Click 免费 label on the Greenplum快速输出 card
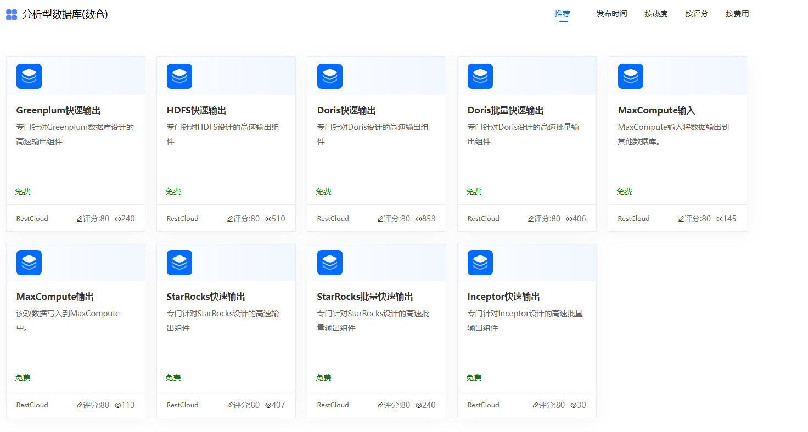The image size is (808, 432). pos(23,191)
